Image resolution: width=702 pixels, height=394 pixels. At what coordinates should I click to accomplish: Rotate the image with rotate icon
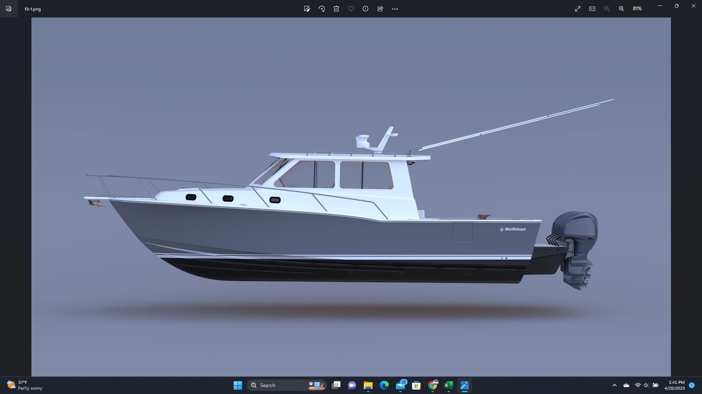[x=322, y=9]
